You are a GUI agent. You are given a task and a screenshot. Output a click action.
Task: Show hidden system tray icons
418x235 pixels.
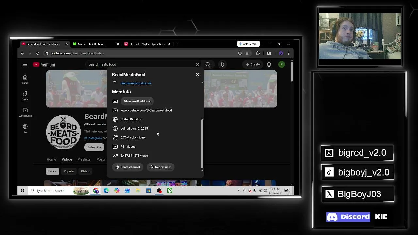point(239,191)
